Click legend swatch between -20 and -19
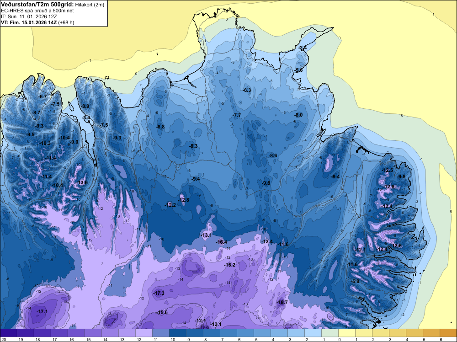Viewport: 457px width, 342px height. 9,333
